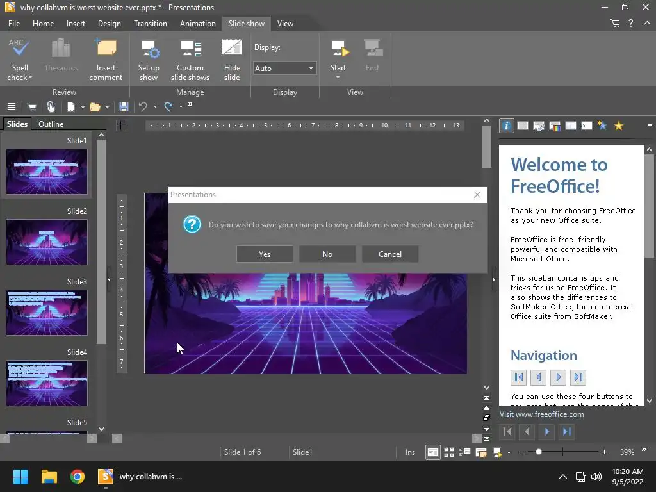Click No in the save changes dialog
Viewport: 656px width, 492px height.
327,254
